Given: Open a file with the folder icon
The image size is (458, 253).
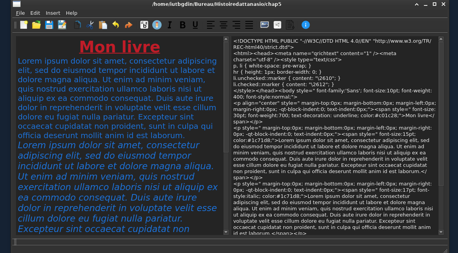Looking at the screenshot, I should pyautogui.click(x=36, y=25).
